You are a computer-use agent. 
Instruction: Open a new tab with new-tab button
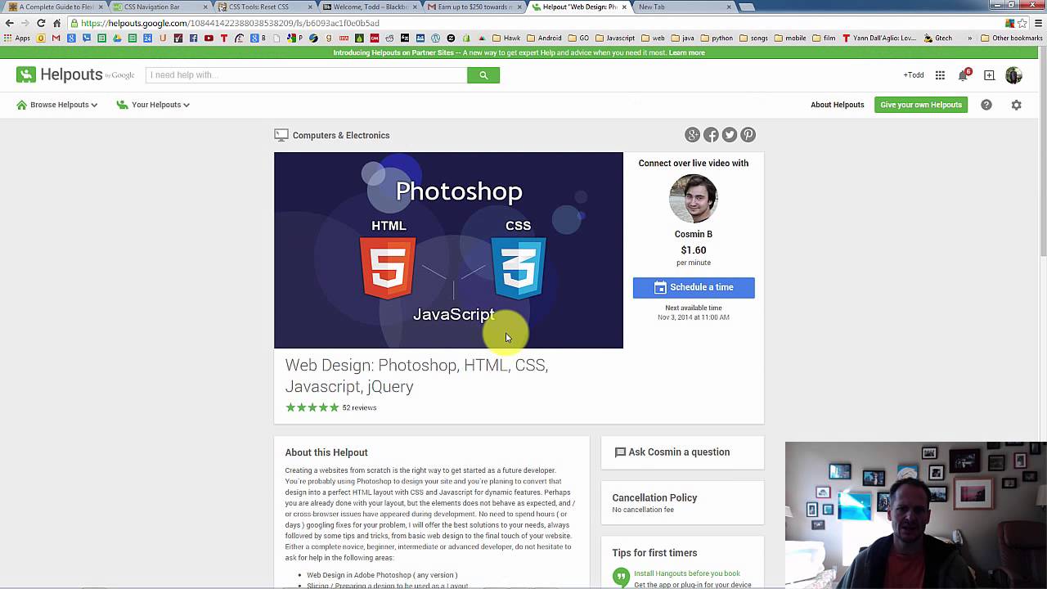[746, 7]
